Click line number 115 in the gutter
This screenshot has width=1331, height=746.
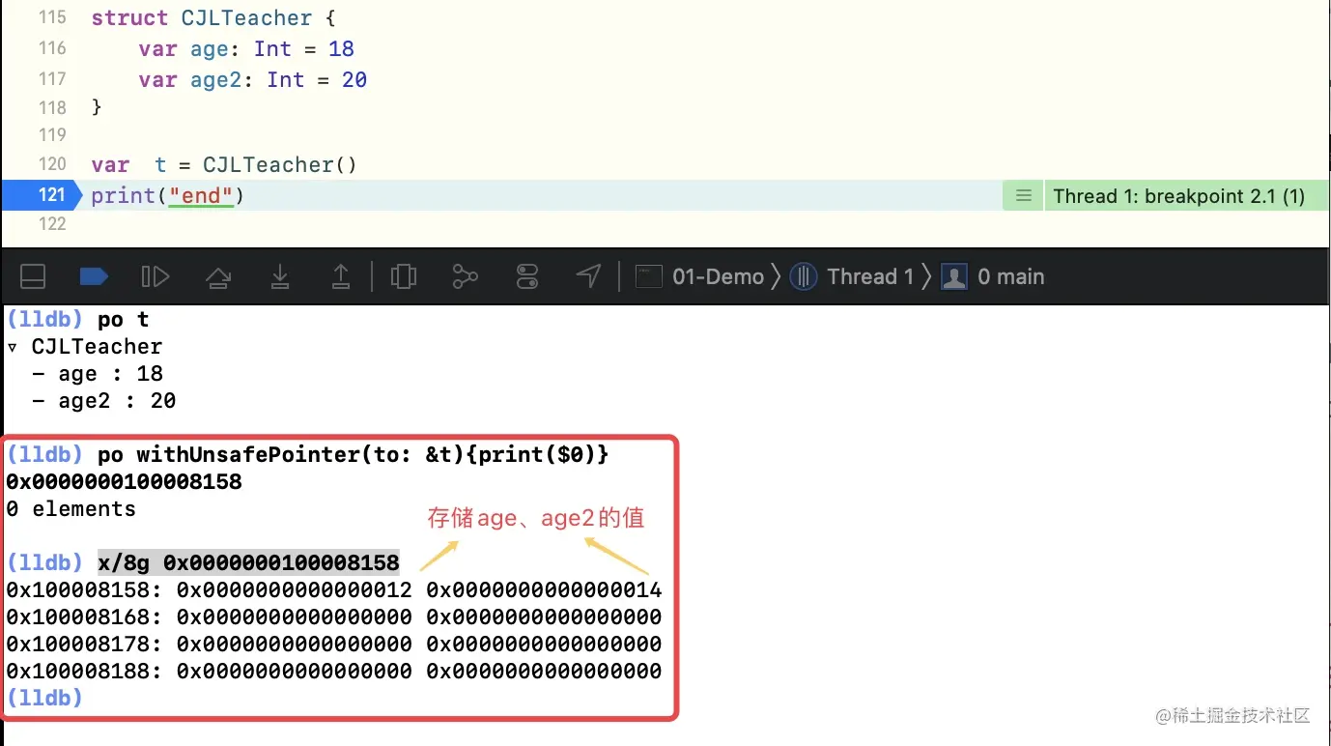(52, 17)
